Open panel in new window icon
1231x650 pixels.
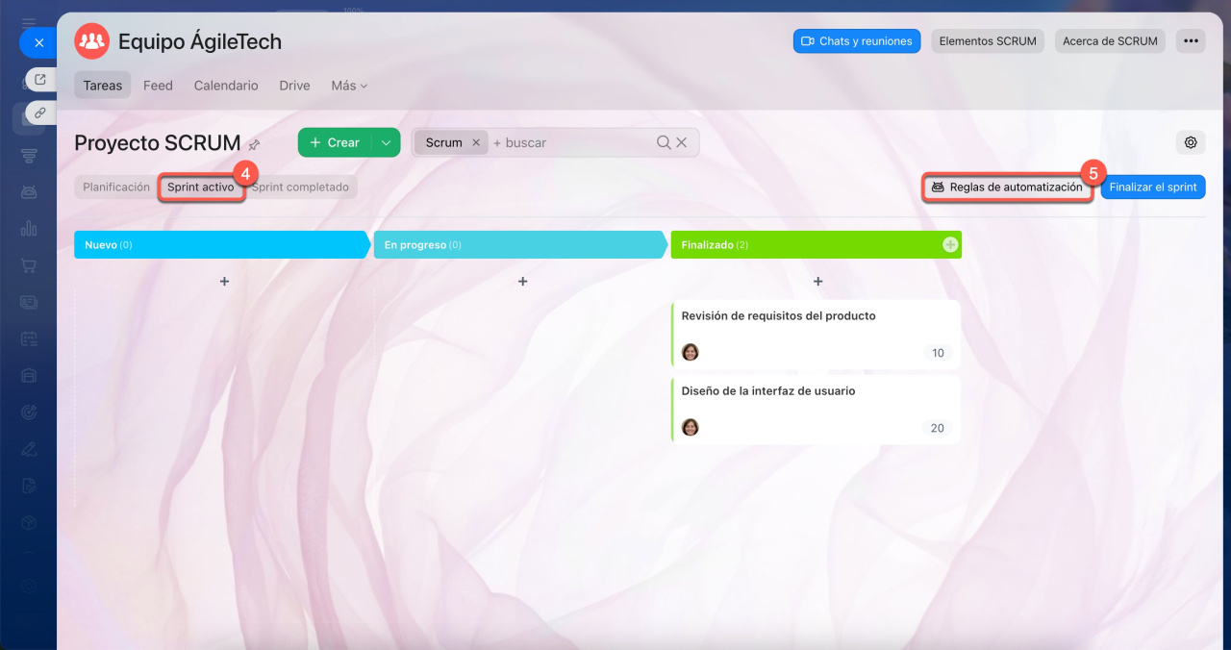(39, 80)
